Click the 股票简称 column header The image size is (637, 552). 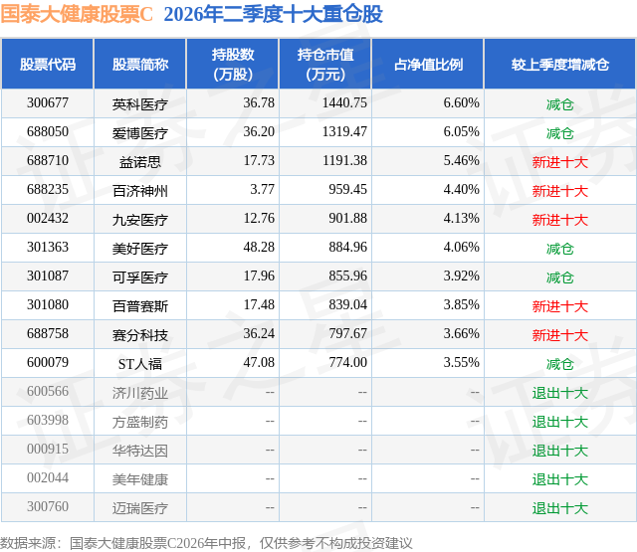click(140, 64)
